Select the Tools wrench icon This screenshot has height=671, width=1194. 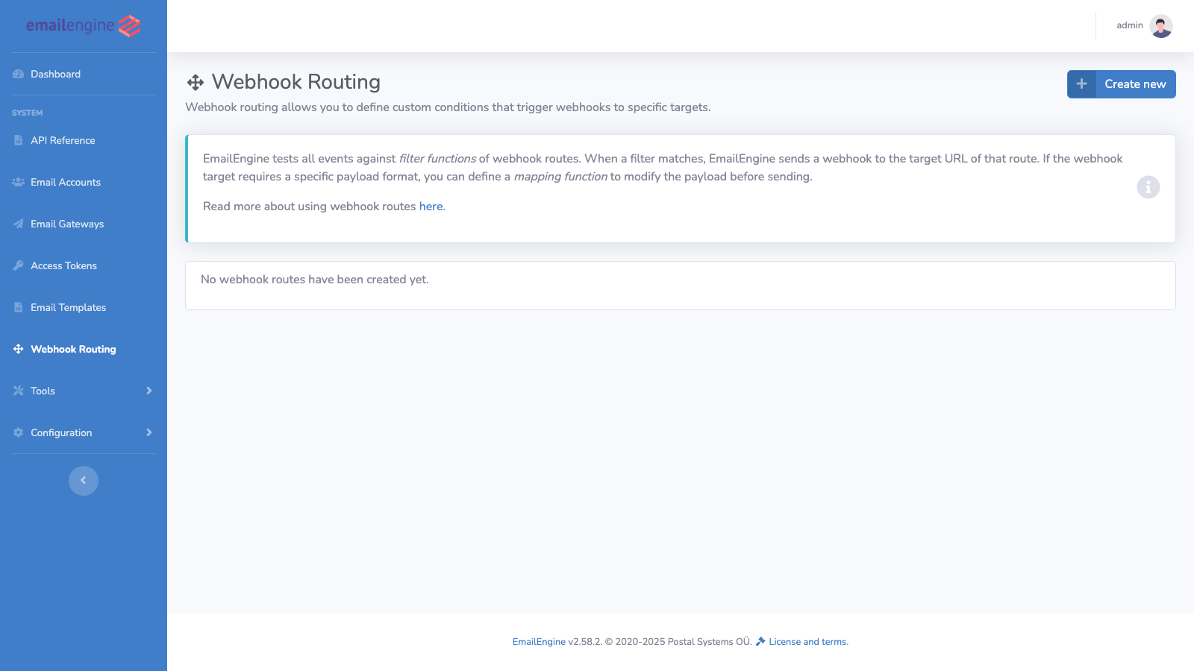pos(17,391)
